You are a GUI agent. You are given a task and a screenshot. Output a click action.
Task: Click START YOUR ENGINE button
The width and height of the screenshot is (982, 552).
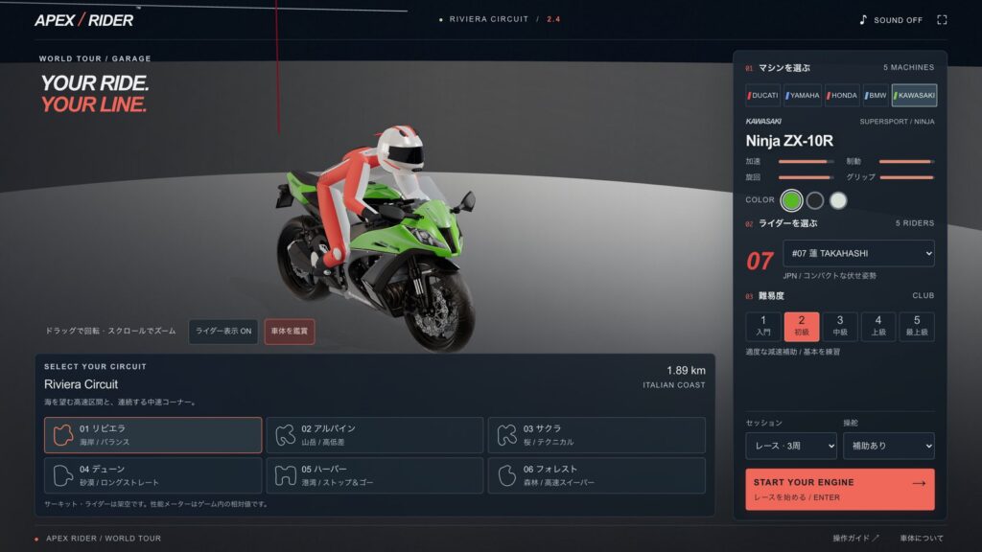pyautogui.click(x=840, y=489)
